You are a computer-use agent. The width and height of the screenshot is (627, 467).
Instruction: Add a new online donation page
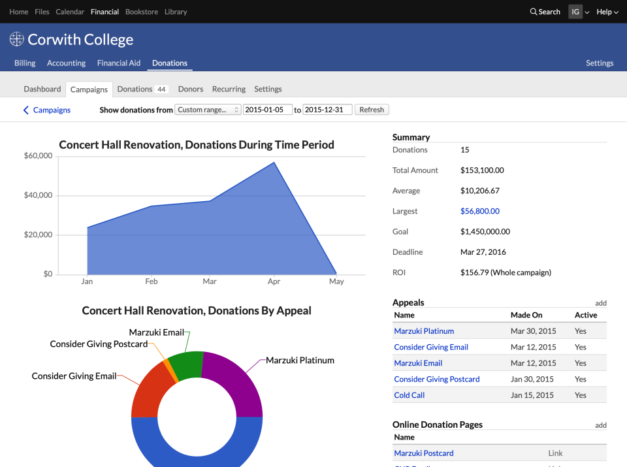pyautogui.click(x=601, y=425)
